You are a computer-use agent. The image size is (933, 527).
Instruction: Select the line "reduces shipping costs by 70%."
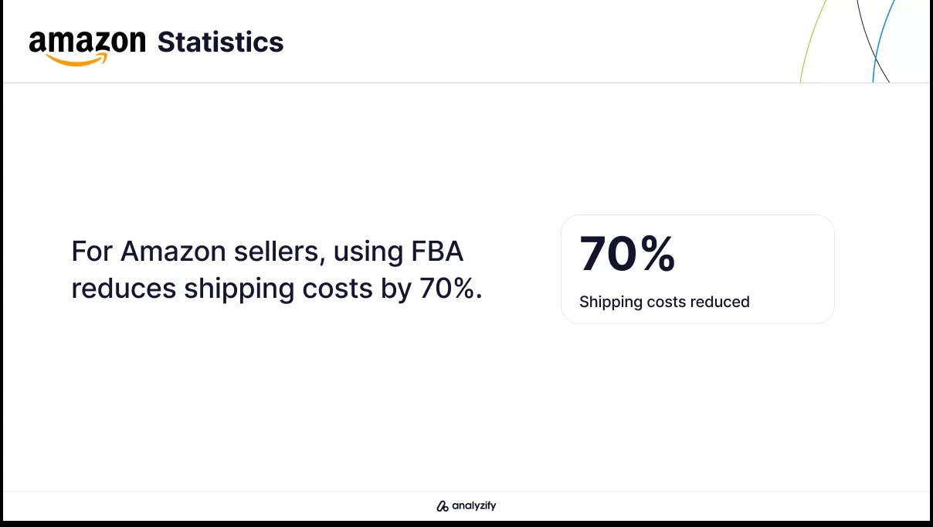point(277,289)
